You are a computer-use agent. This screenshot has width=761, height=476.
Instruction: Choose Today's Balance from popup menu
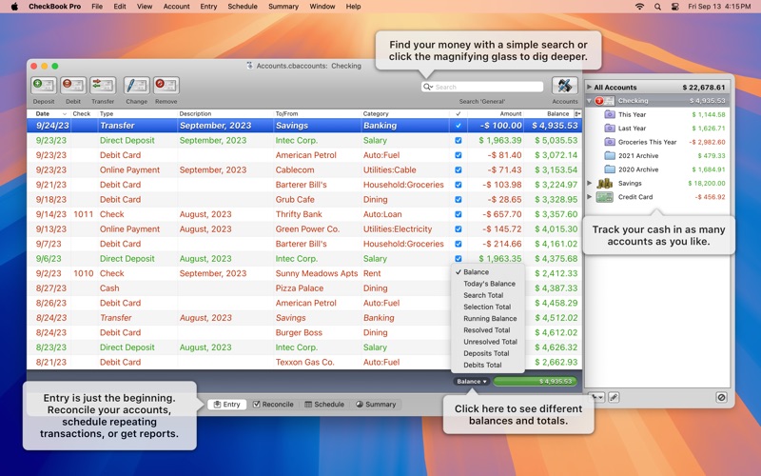(x=488, y=284)
